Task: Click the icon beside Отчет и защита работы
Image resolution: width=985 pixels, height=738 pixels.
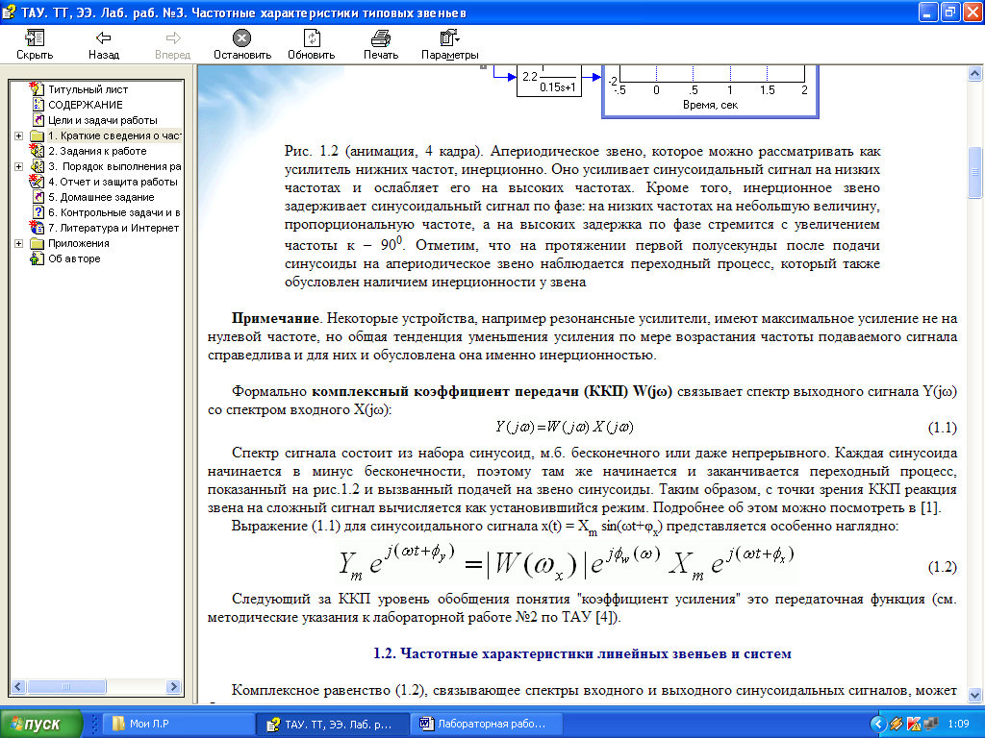Action: (38, 182)
